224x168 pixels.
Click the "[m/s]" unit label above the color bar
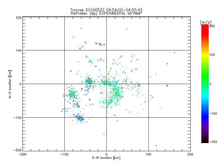[x=206, y=22]
